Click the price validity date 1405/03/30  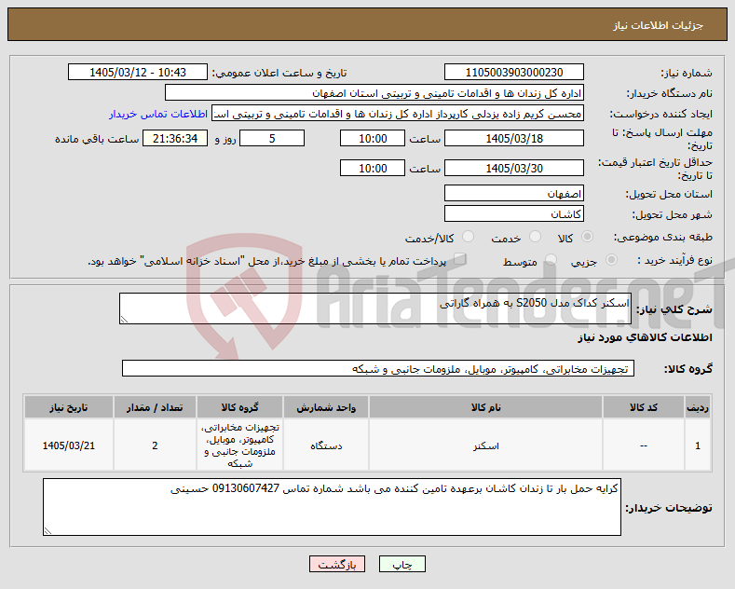point(513,168)
